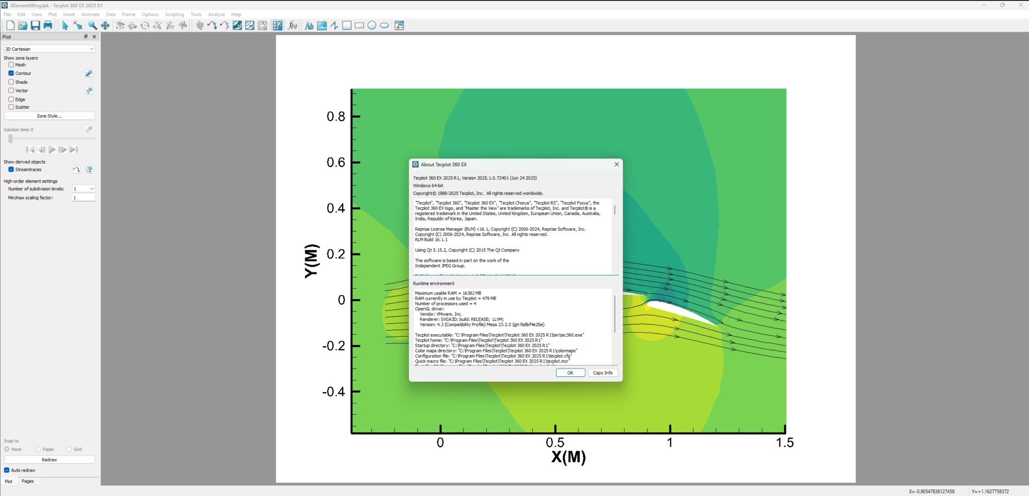Open the Analyze menu
Viewport: 1029px width, 496px height.
click(x=217, y=14)
